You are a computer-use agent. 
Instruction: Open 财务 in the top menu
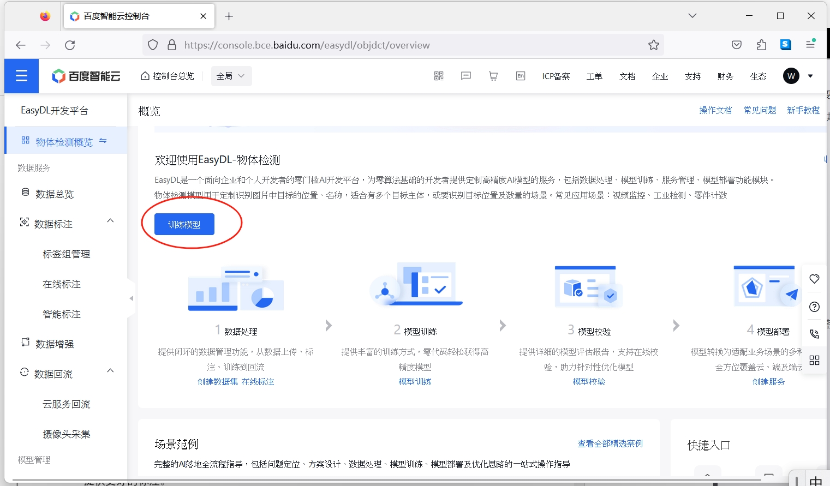[725, 76]
